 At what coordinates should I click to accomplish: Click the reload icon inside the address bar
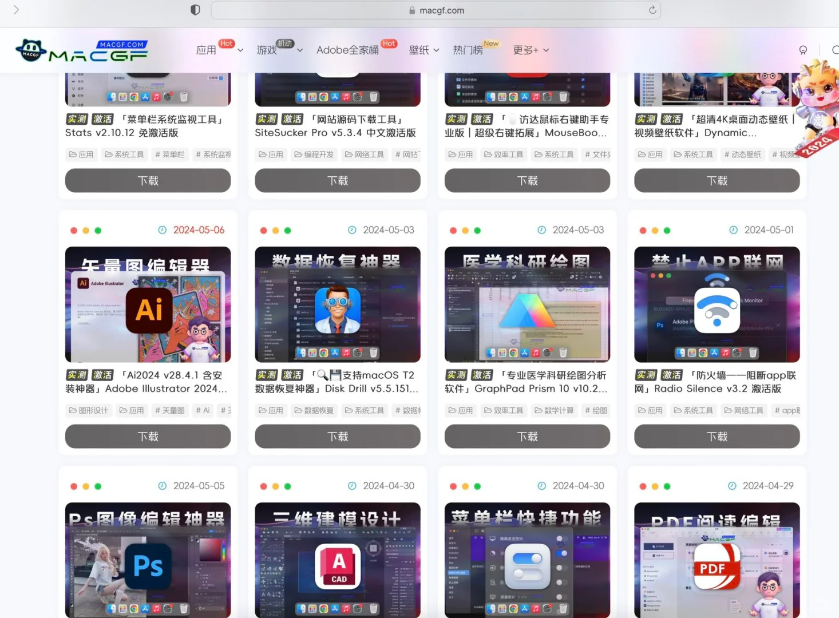(x=652, y=10)
